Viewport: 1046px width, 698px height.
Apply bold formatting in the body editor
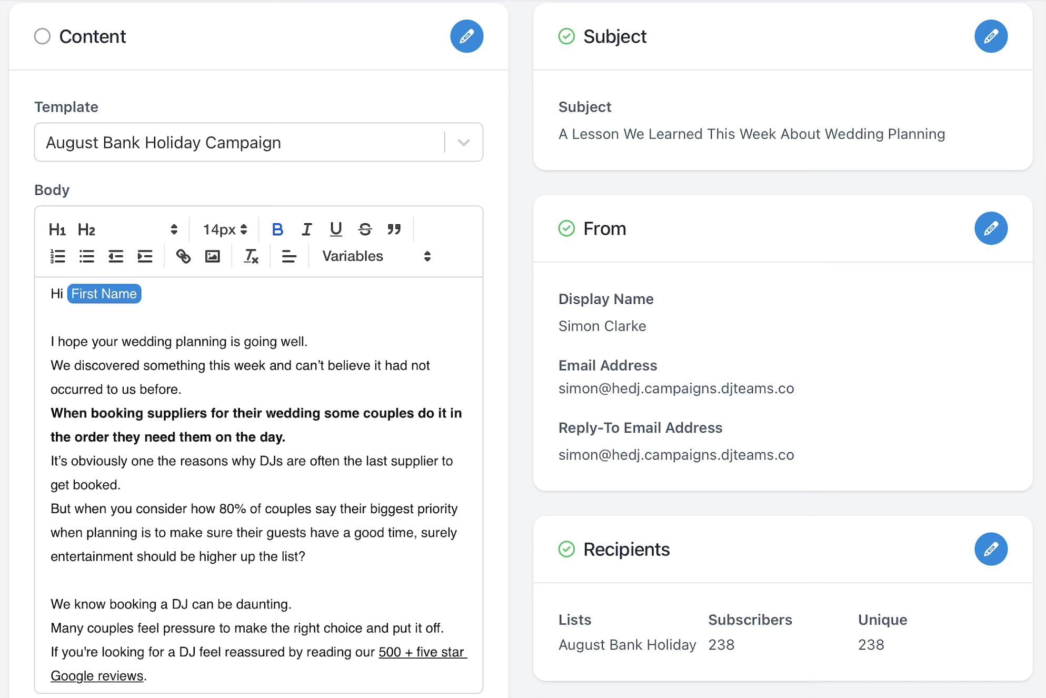pos(277,229)
